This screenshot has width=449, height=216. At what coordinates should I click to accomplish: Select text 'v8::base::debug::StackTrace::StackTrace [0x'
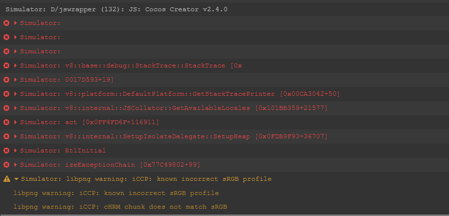(x=153, y=65)
